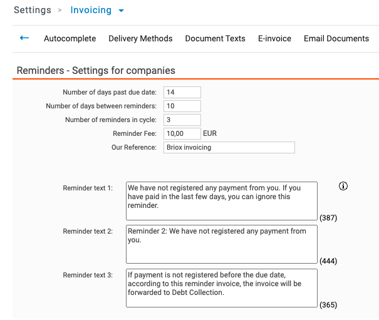The image size is (379, 320).
Task: Focus the days past due date field
Action: point(182,93)
